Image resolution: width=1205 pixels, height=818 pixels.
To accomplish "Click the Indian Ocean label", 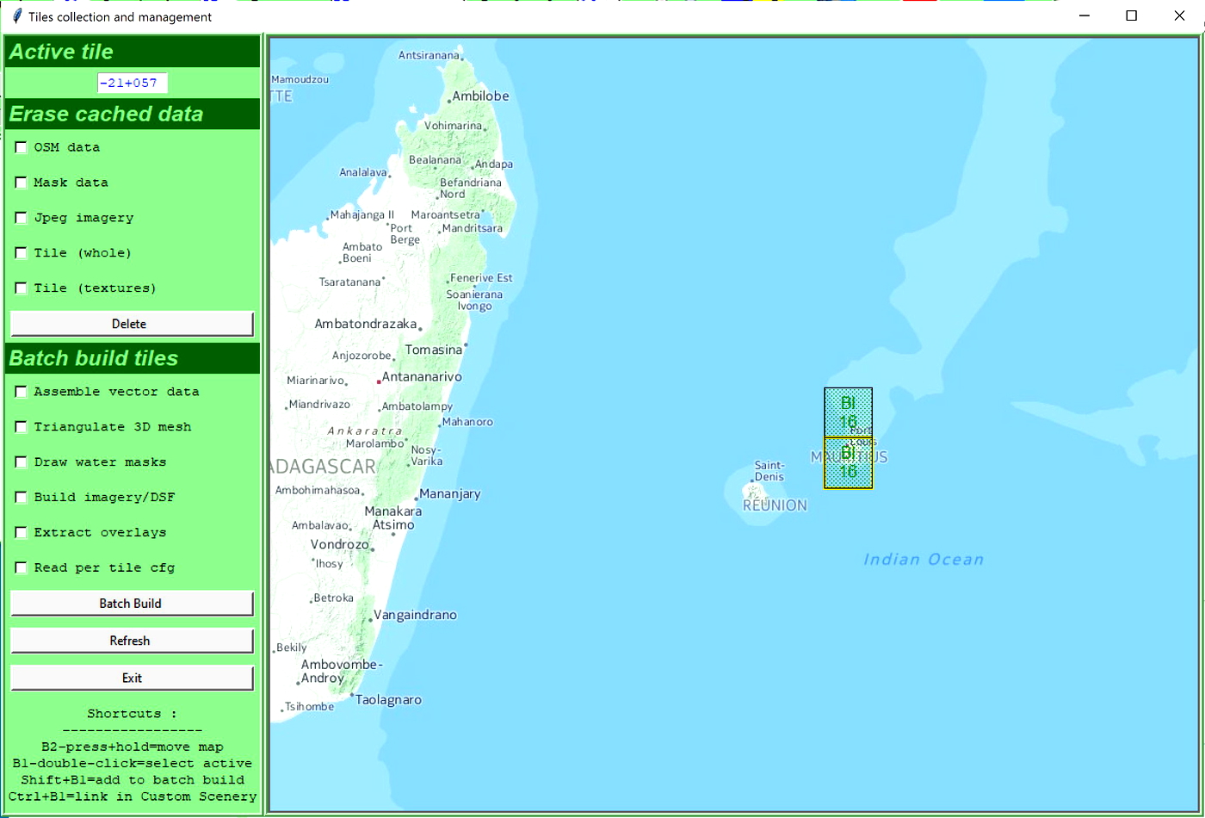I will (x=924, y=560).
